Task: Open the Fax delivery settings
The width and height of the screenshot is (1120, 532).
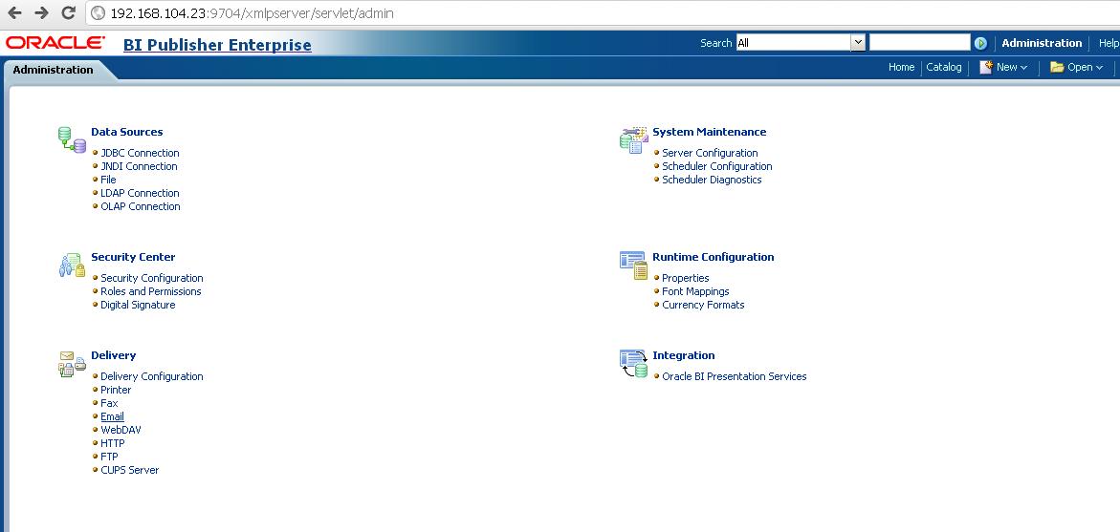Action: point(109,403)
